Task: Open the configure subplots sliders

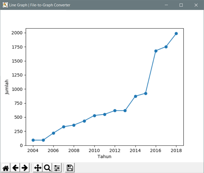Action: point(57,168)
